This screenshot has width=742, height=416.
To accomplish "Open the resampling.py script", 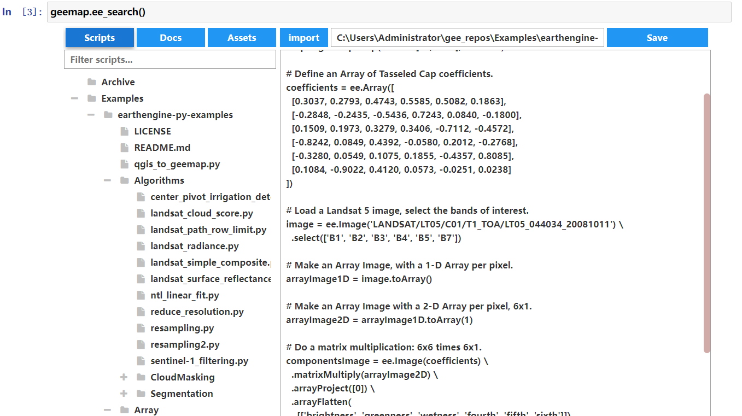I will point(182,328).
